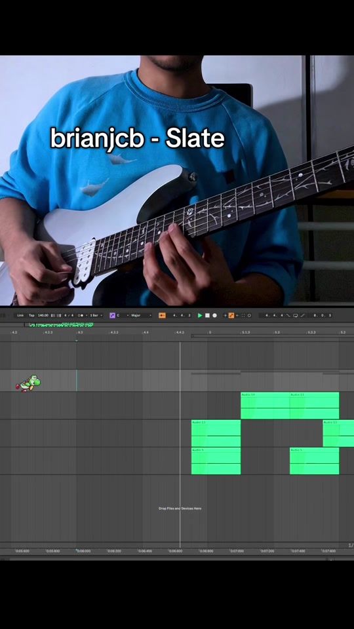Toggle the punch-out icon
The image size is (354, 629).
tap(303, 315)
